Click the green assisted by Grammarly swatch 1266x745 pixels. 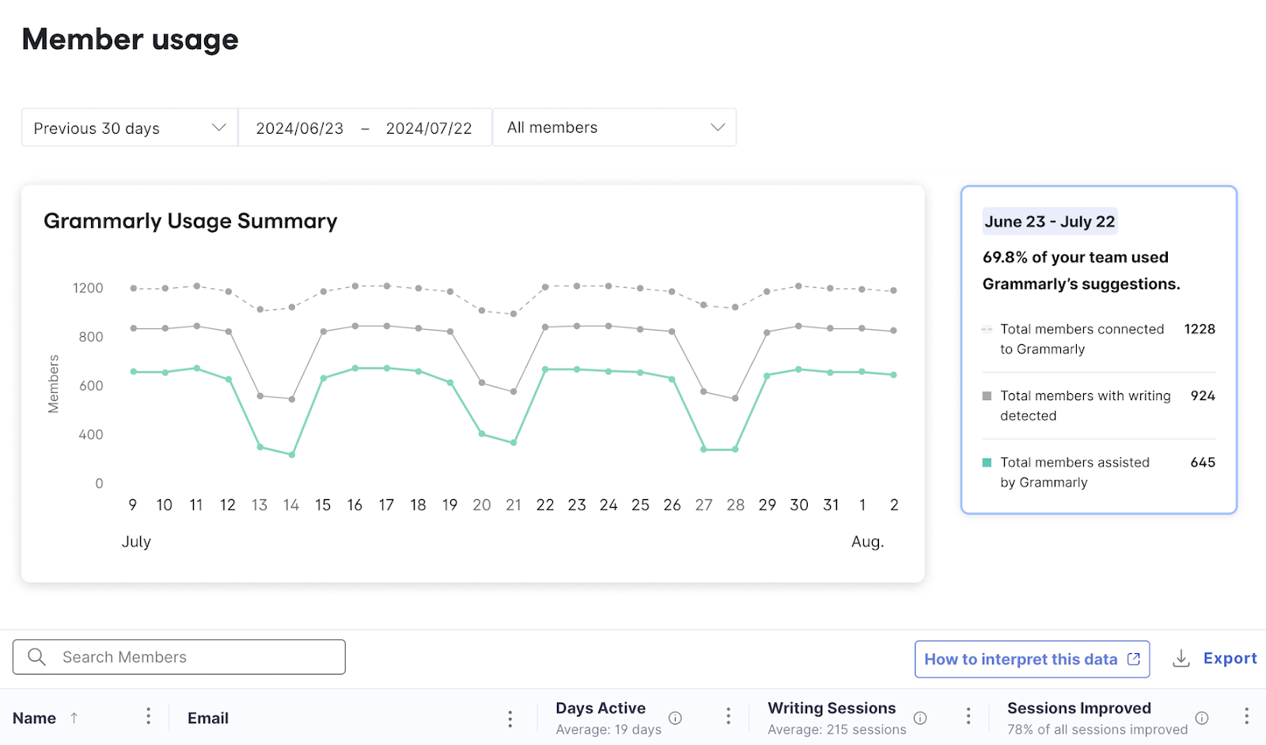(987, 463)
